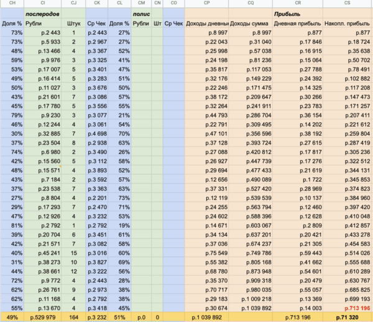Viewport: 373px width, 322px height.
Task: Select the cell with 81% share
Action: click(x=12, y=226)
